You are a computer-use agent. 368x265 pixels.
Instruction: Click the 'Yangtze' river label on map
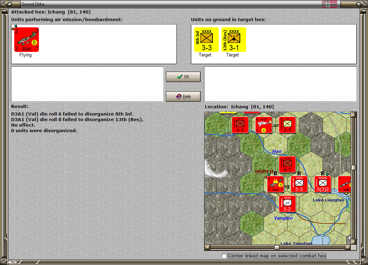284,218
